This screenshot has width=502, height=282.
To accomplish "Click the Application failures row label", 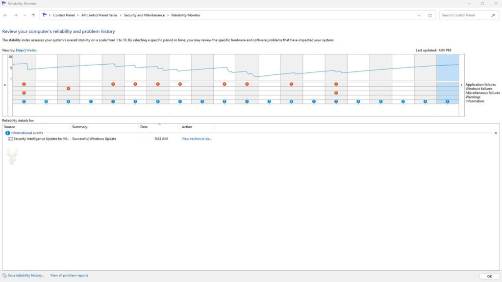I will tap(480, 84).
